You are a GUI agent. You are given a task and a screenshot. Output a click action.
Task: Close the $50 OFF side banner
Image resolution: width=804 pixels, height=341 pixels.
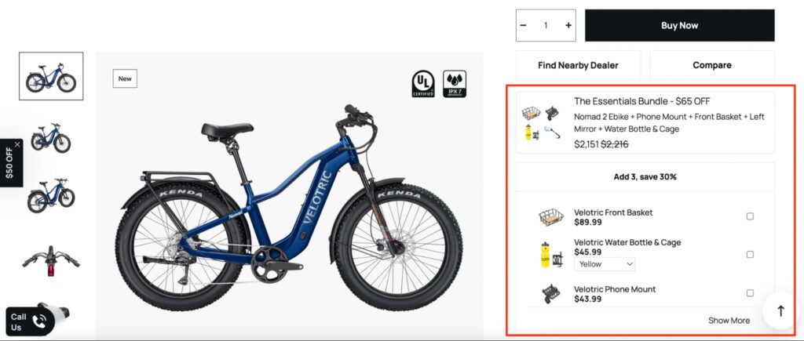click(x=17, y=145)
